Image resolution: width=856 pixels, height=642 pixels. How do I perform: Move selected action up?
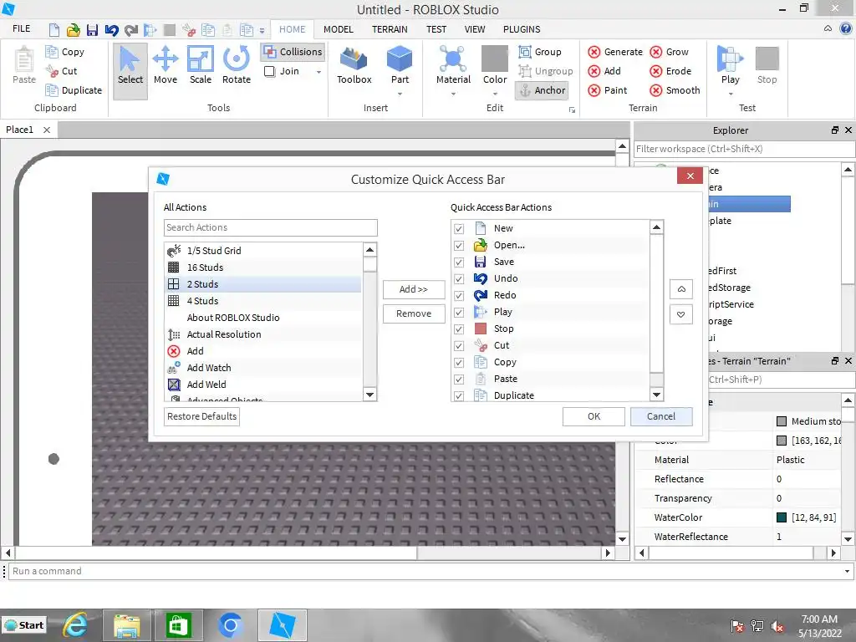click(680, 289)
